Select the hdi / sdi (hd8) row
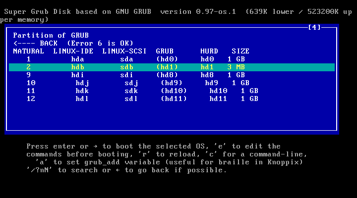The height and width of the screenshot is (198, 357). [172, 75]
